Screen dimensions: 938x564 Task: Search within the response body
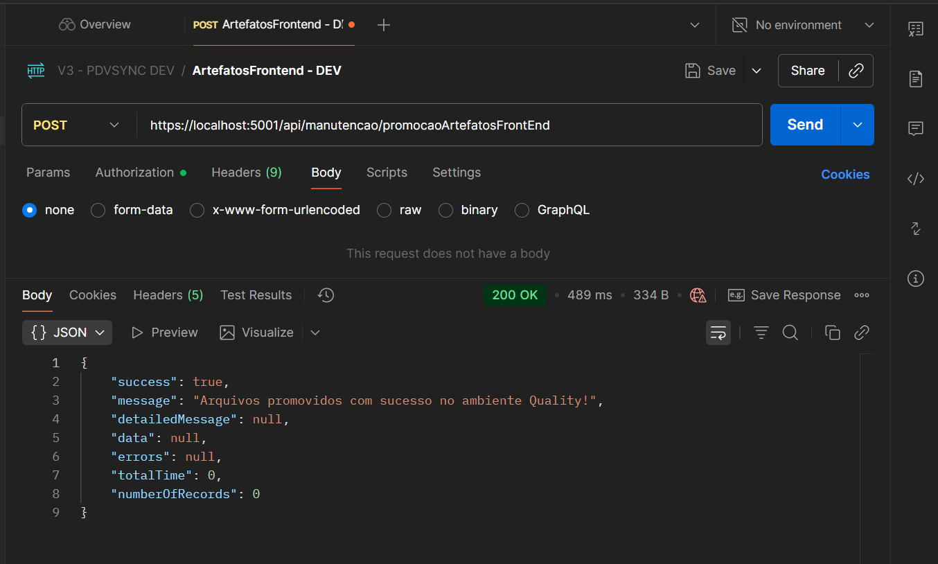tap(790, 333)
